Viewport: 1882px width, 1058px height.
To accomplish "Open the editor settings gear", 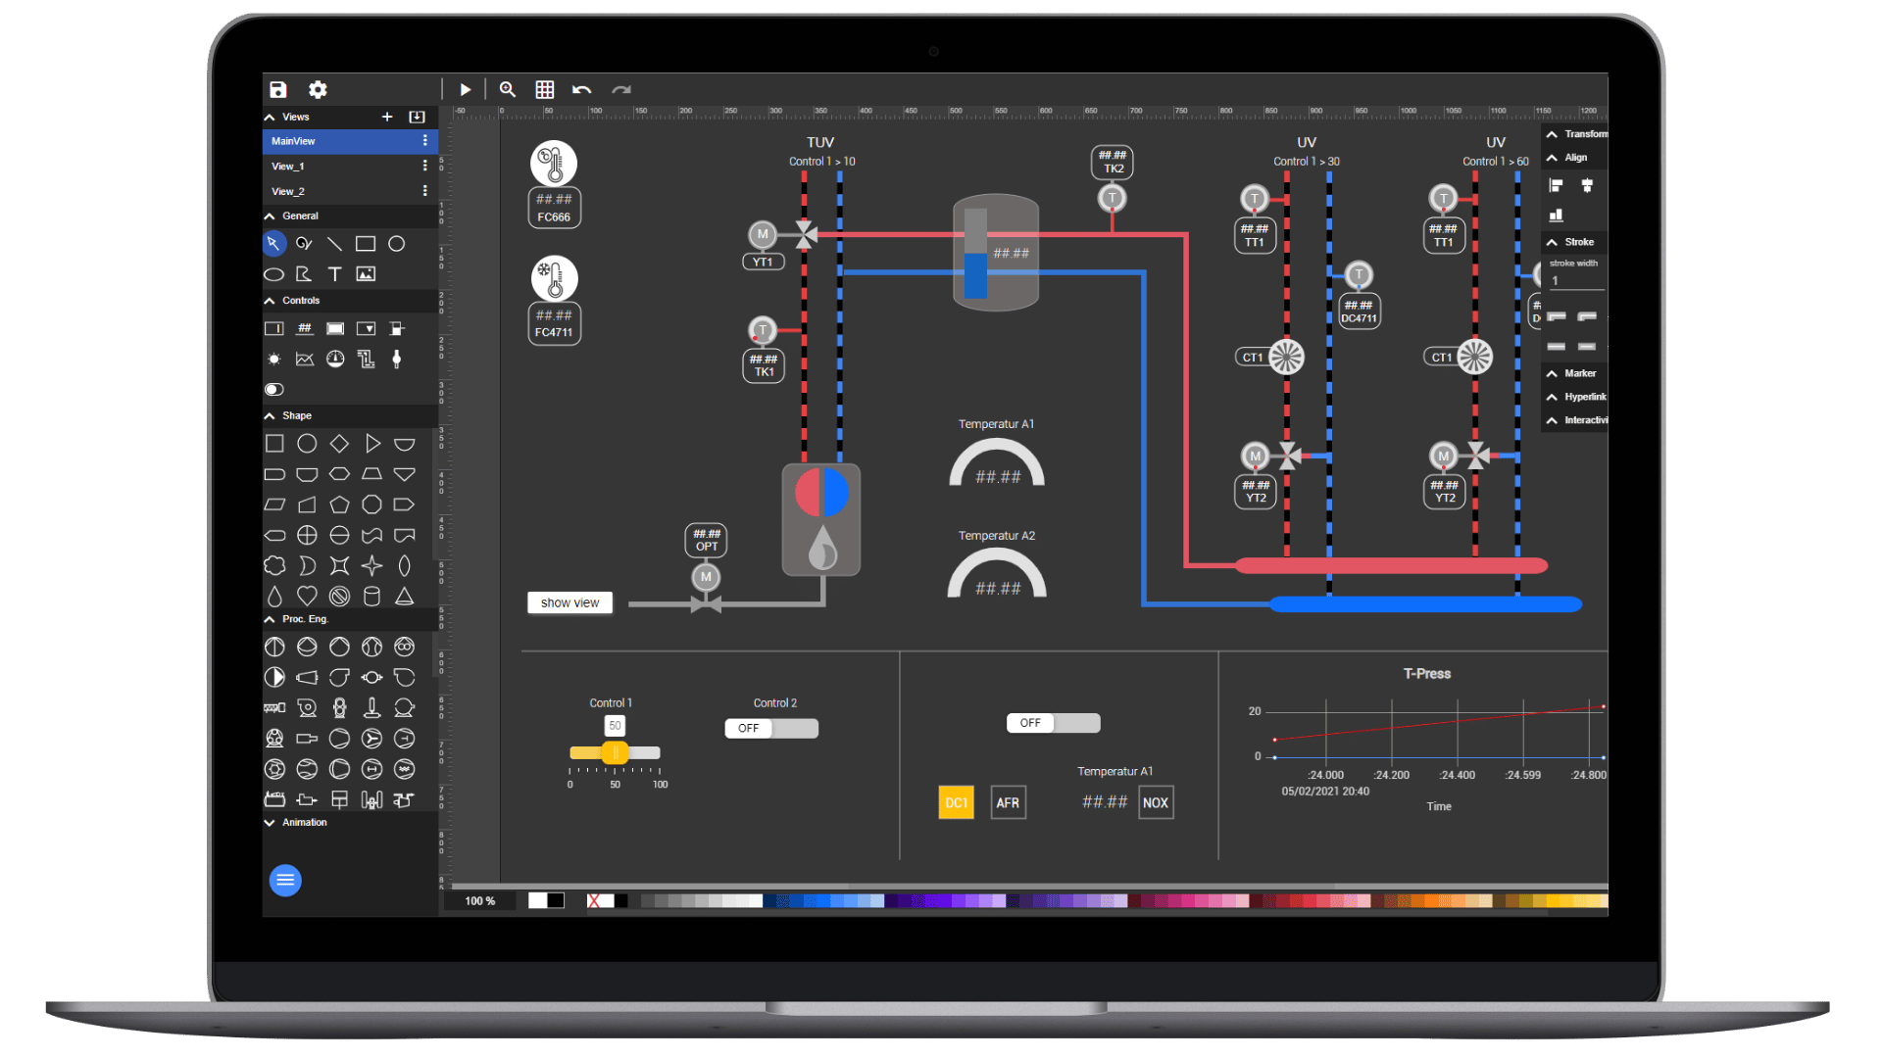I will (x=318, y=90).
